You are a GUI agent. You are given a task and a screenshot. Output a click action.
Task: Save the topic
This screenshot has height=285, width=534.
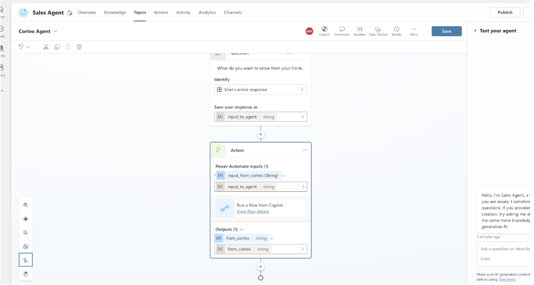point(447,31)
